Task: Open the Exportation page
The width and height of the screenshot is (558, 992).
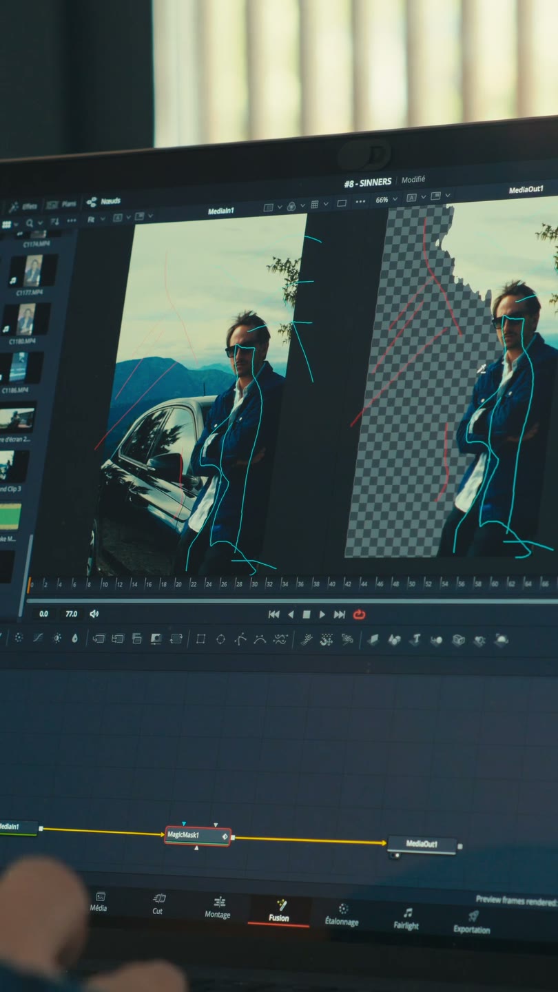Action: [x=472, y=922]
